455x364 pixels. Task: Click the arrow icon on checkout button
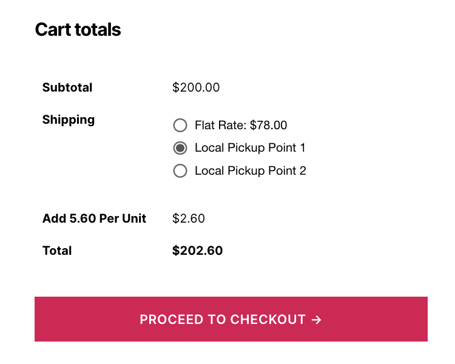point(316,320)
